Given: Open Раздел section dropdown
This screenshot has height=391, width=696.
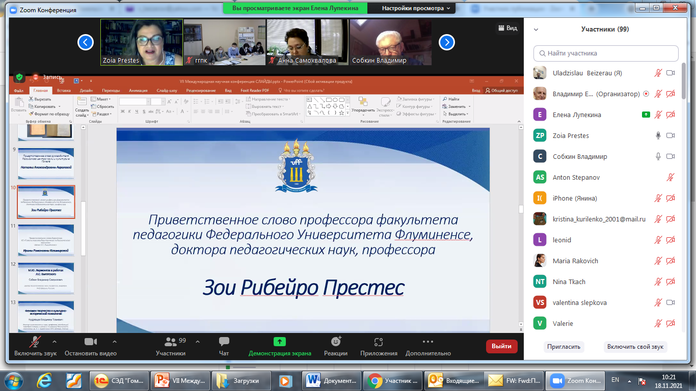Looking at the screenshot, I should tap(102, 114).
